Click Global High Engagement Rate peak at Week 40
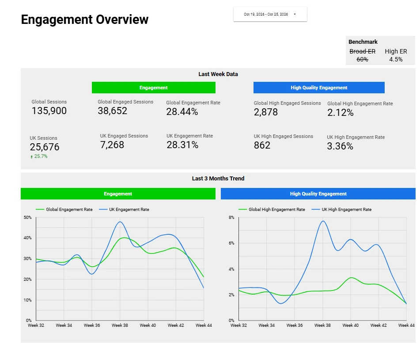 pyautogui.click(x=351, y=278)
